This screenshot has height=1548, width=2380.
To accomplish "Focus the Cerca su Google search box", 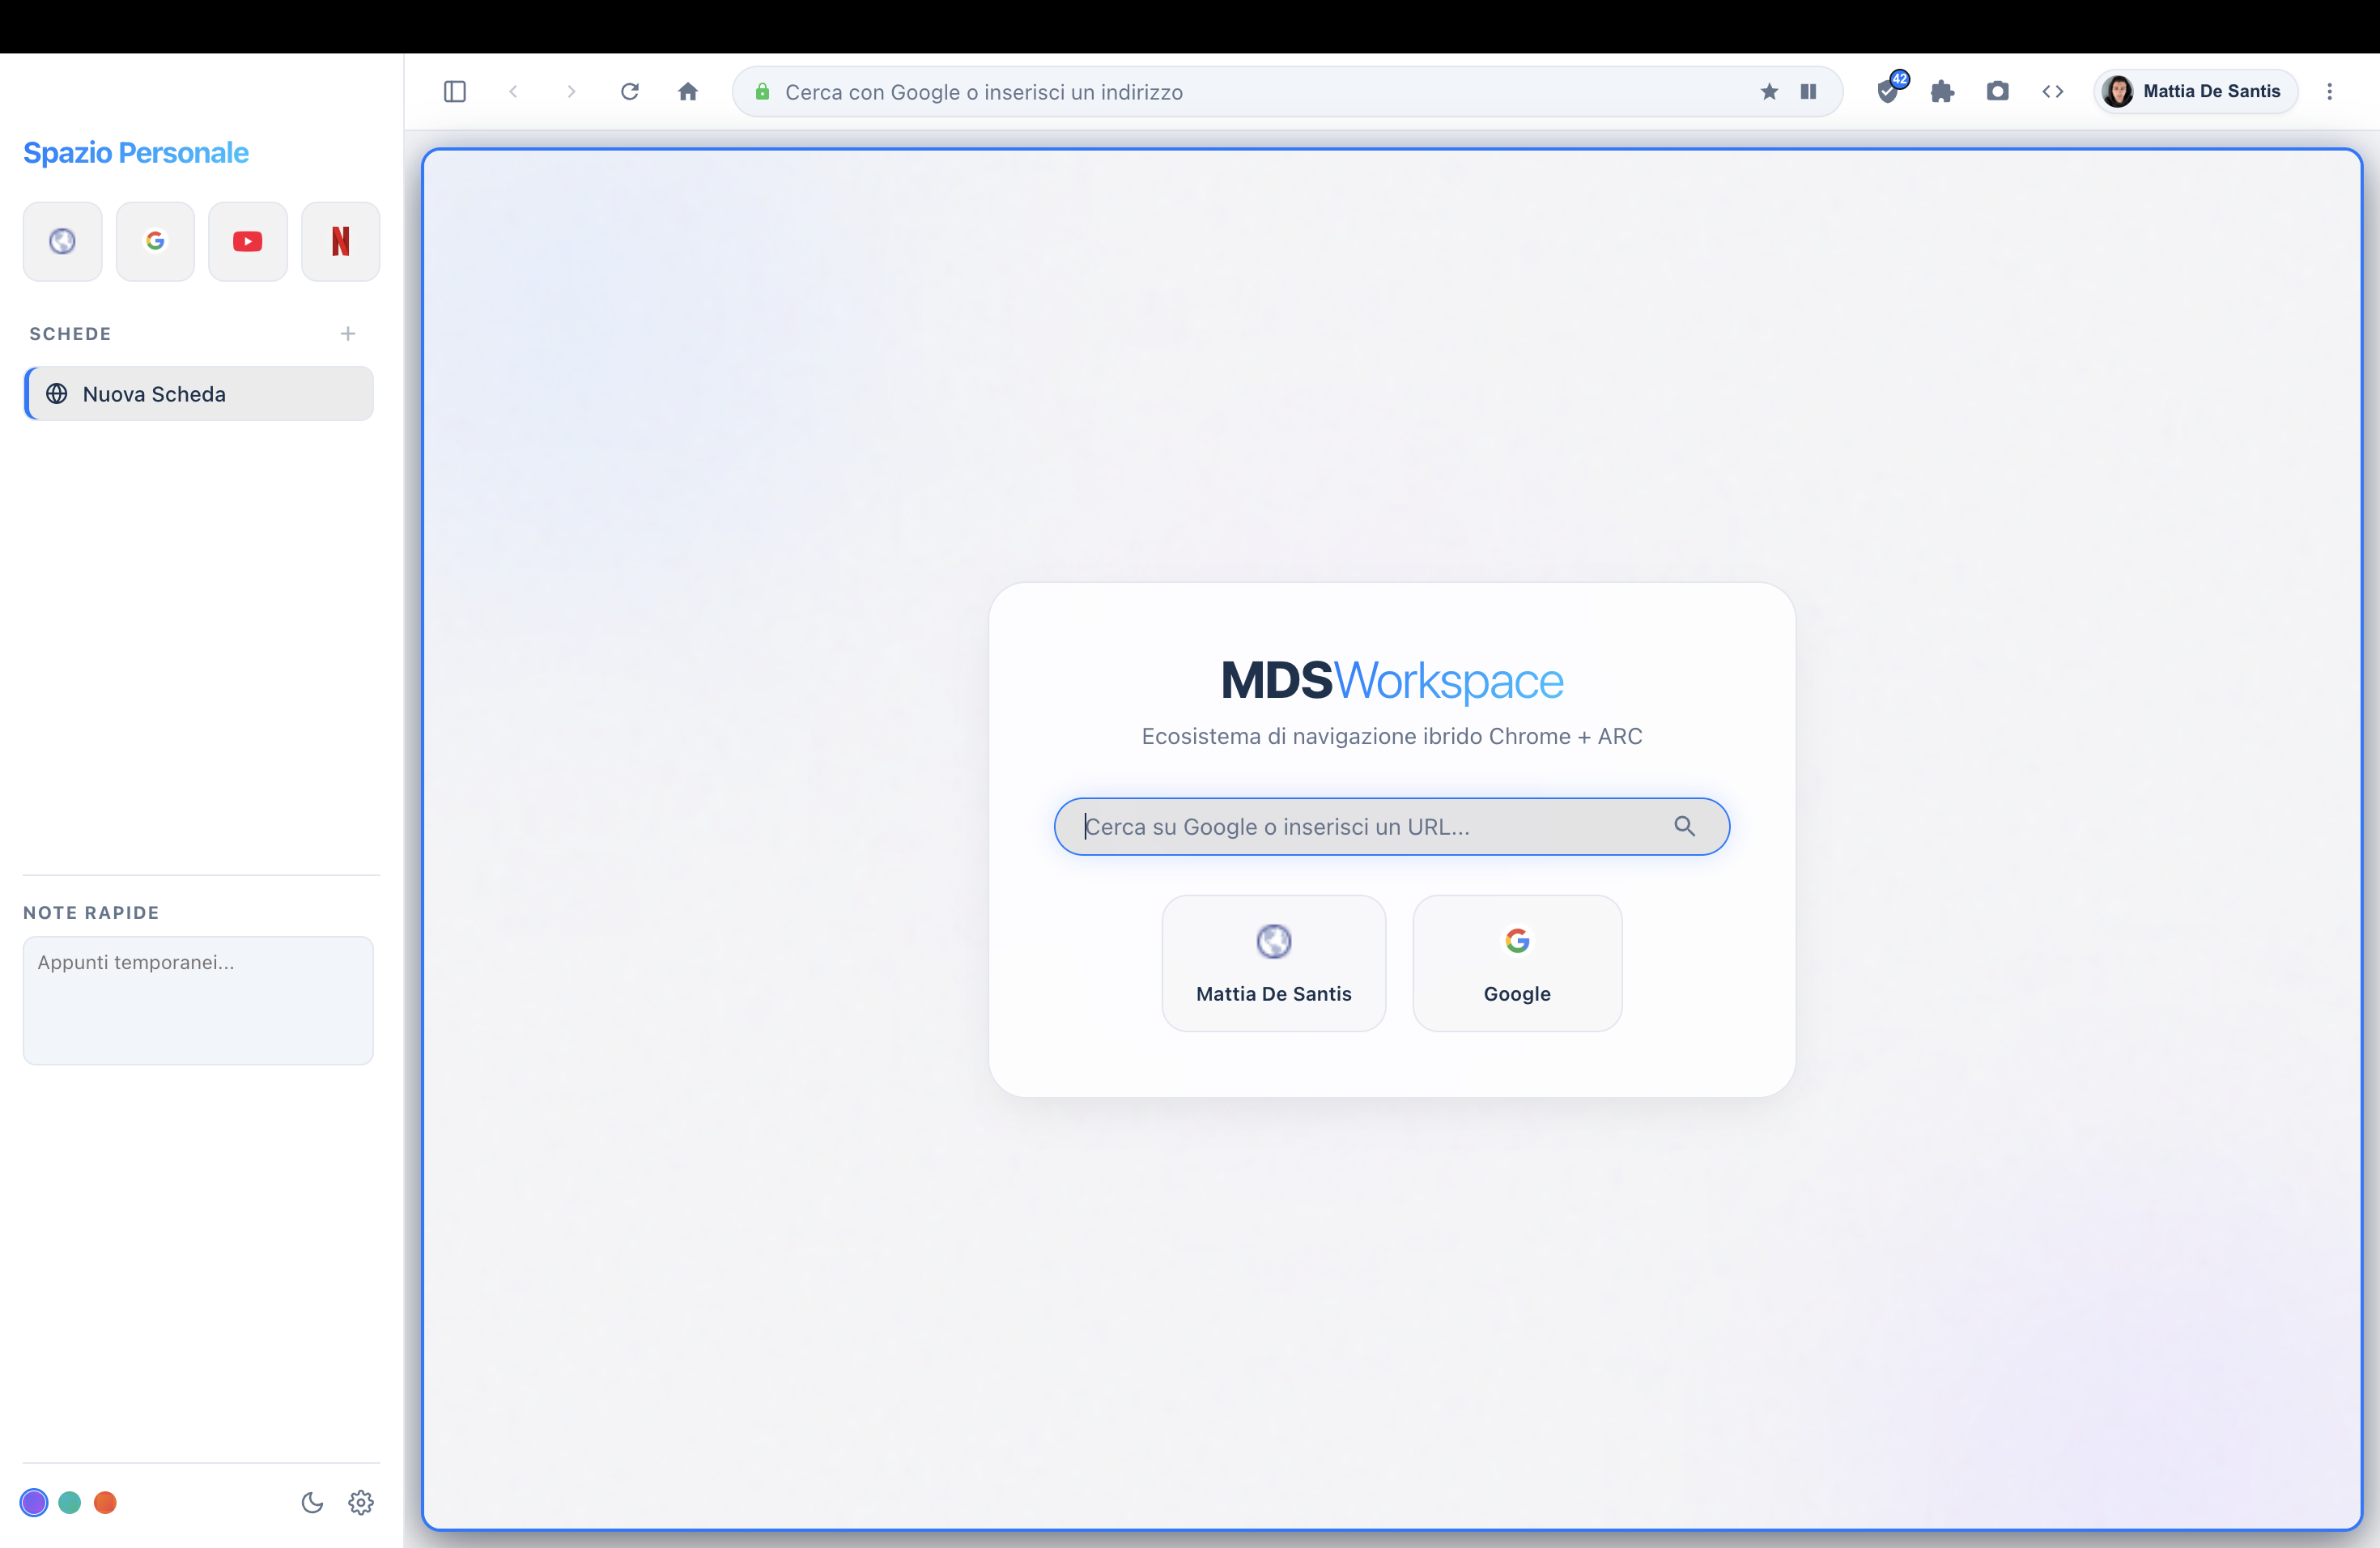I will (x=1391, y=826).
